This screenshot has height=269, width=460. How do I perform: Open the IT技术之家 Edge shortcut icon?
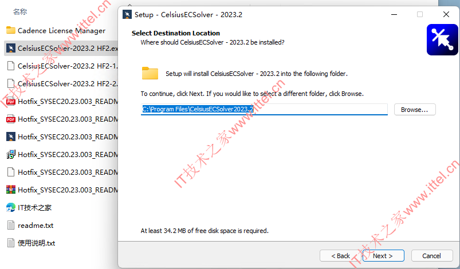[x=11, y=207]
